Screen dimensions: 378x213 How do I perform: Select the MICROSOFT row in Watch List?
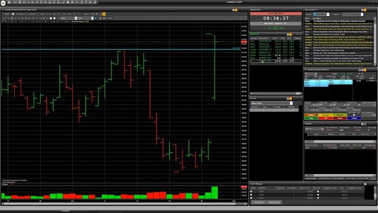pyautogui.click(x=276, y=47)
